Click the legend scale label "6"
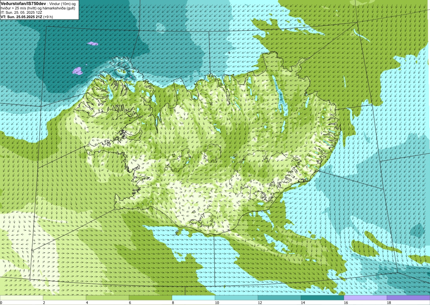The image size is (430, 305). pos(130,303)
